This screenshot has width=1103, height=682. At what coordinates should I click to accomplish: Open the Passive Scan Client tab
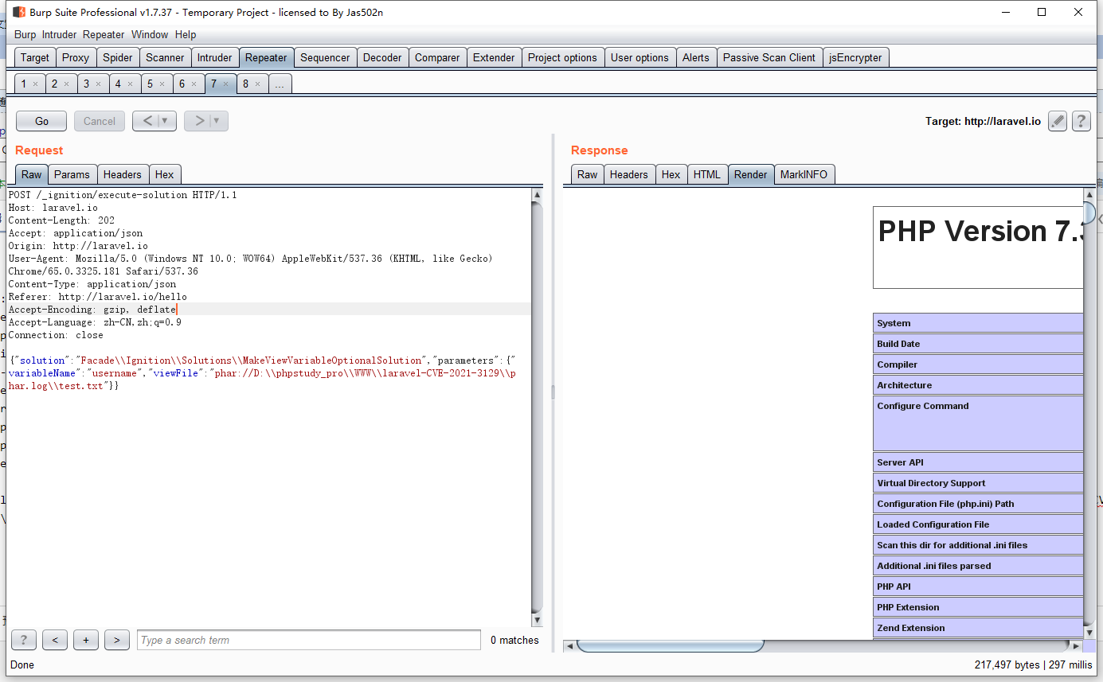tap(769, 57)
